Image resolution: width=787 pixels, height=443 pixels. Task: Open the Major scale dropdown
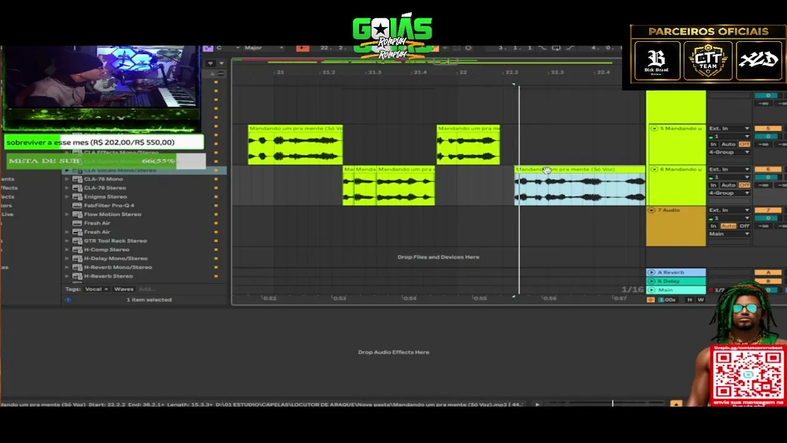click(263, 48)
